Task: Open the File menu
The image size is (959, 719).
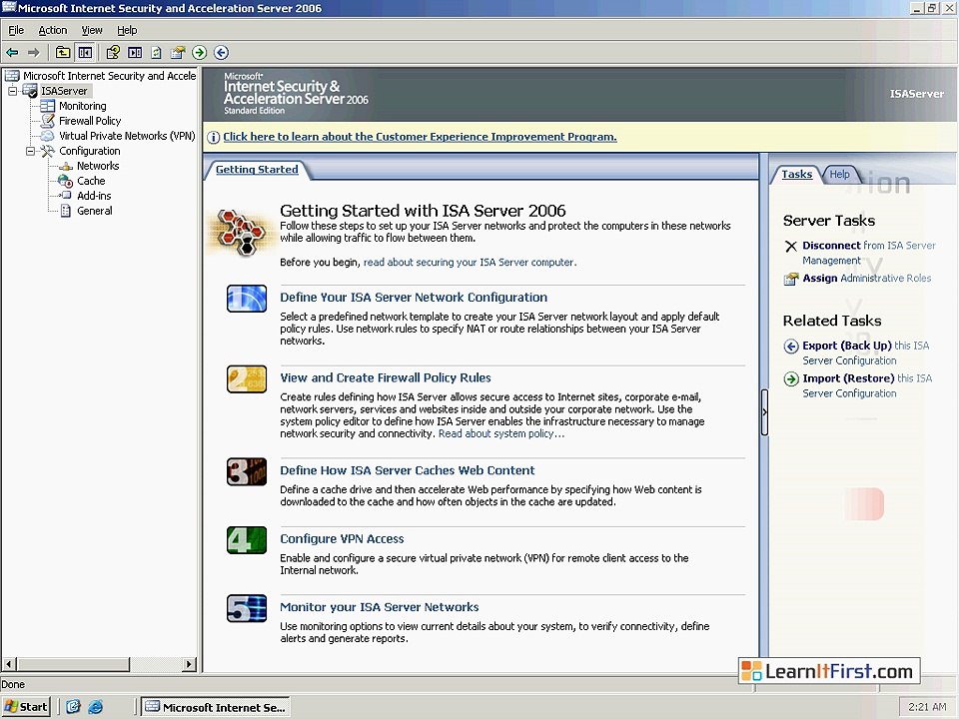Action: tap(16, 30)
